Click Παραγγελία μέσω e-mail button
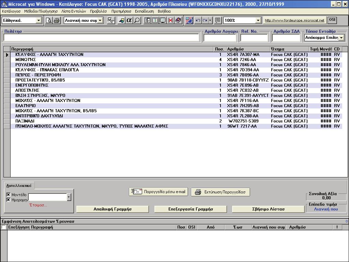This screenshot has width=349, height=262. pos(158,192)
